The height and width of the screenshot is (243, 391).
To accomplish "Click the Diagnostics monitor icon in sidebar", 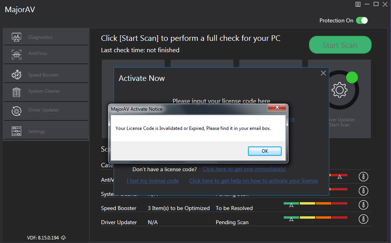I will coord(17,37).
